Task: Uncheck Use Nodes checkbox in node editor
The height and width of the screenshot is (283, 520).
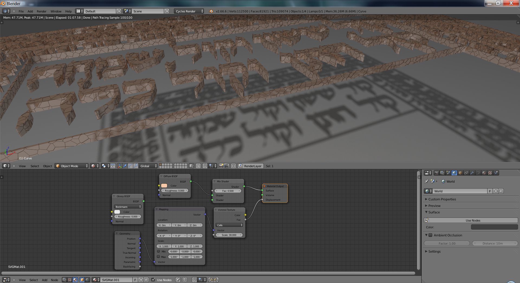Action: point(153,280)
